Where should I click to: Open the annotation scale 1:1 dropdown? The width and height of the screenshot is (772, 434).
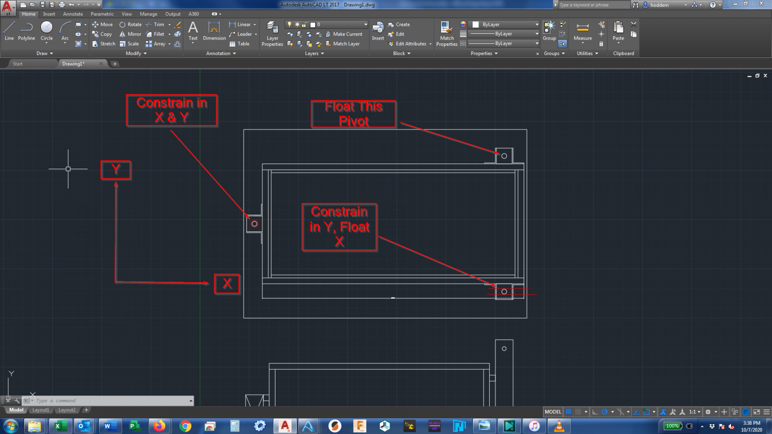pyautogui.click(x=695, y=412)
